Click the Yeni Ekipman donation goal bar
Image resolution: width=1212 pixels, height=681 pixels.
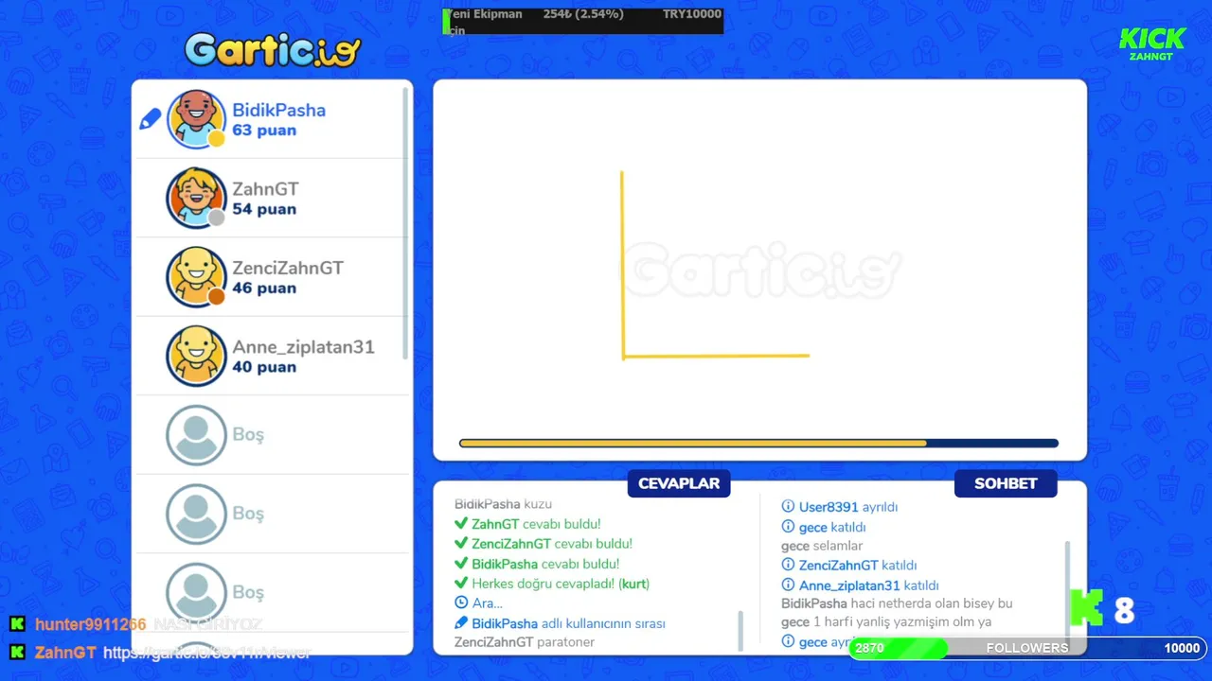click(582, 21)
